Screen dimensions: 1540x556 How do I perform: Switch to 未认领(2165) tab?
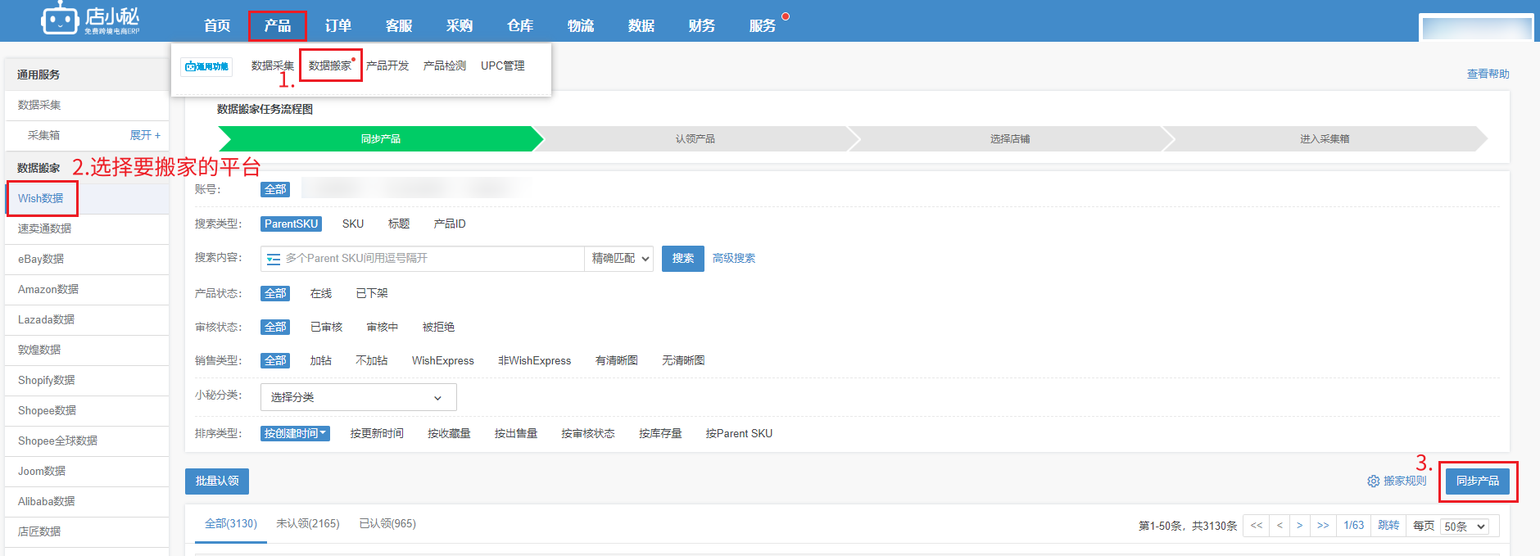(308, 524)
